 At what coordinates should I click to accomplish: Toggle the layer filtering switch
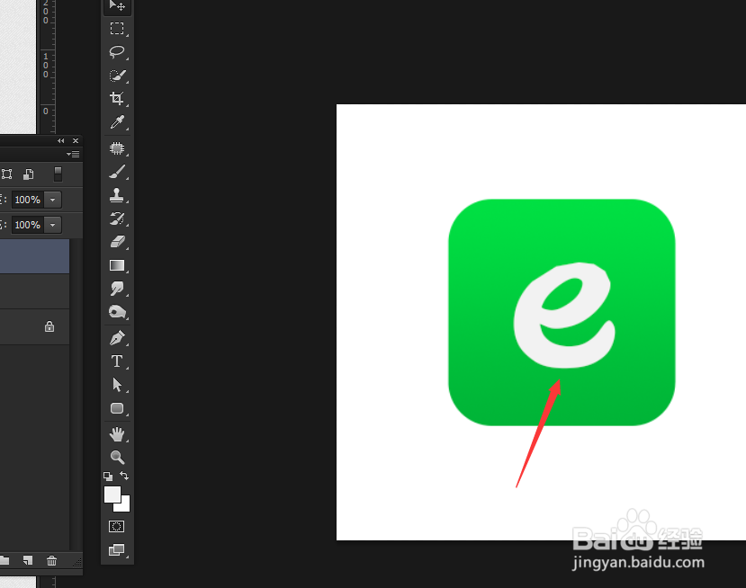(58, 174)
